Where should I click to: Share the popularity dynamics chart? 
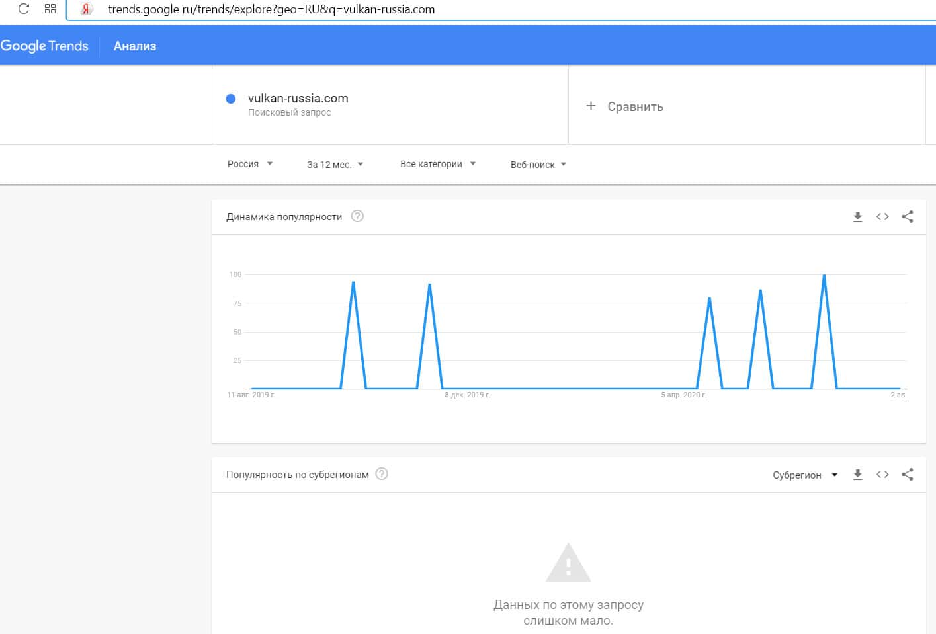(908, 217)
